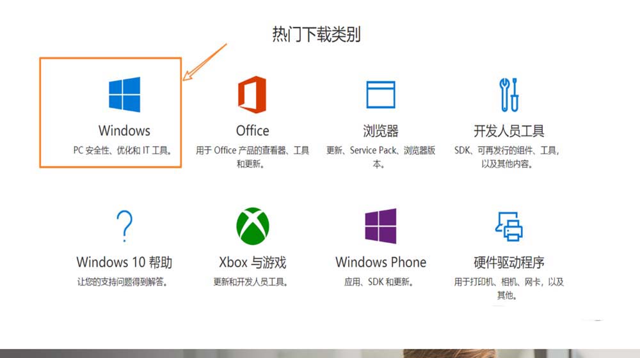
Task: Open the orange Office logo icon
Action: click(x=252, y=95)
